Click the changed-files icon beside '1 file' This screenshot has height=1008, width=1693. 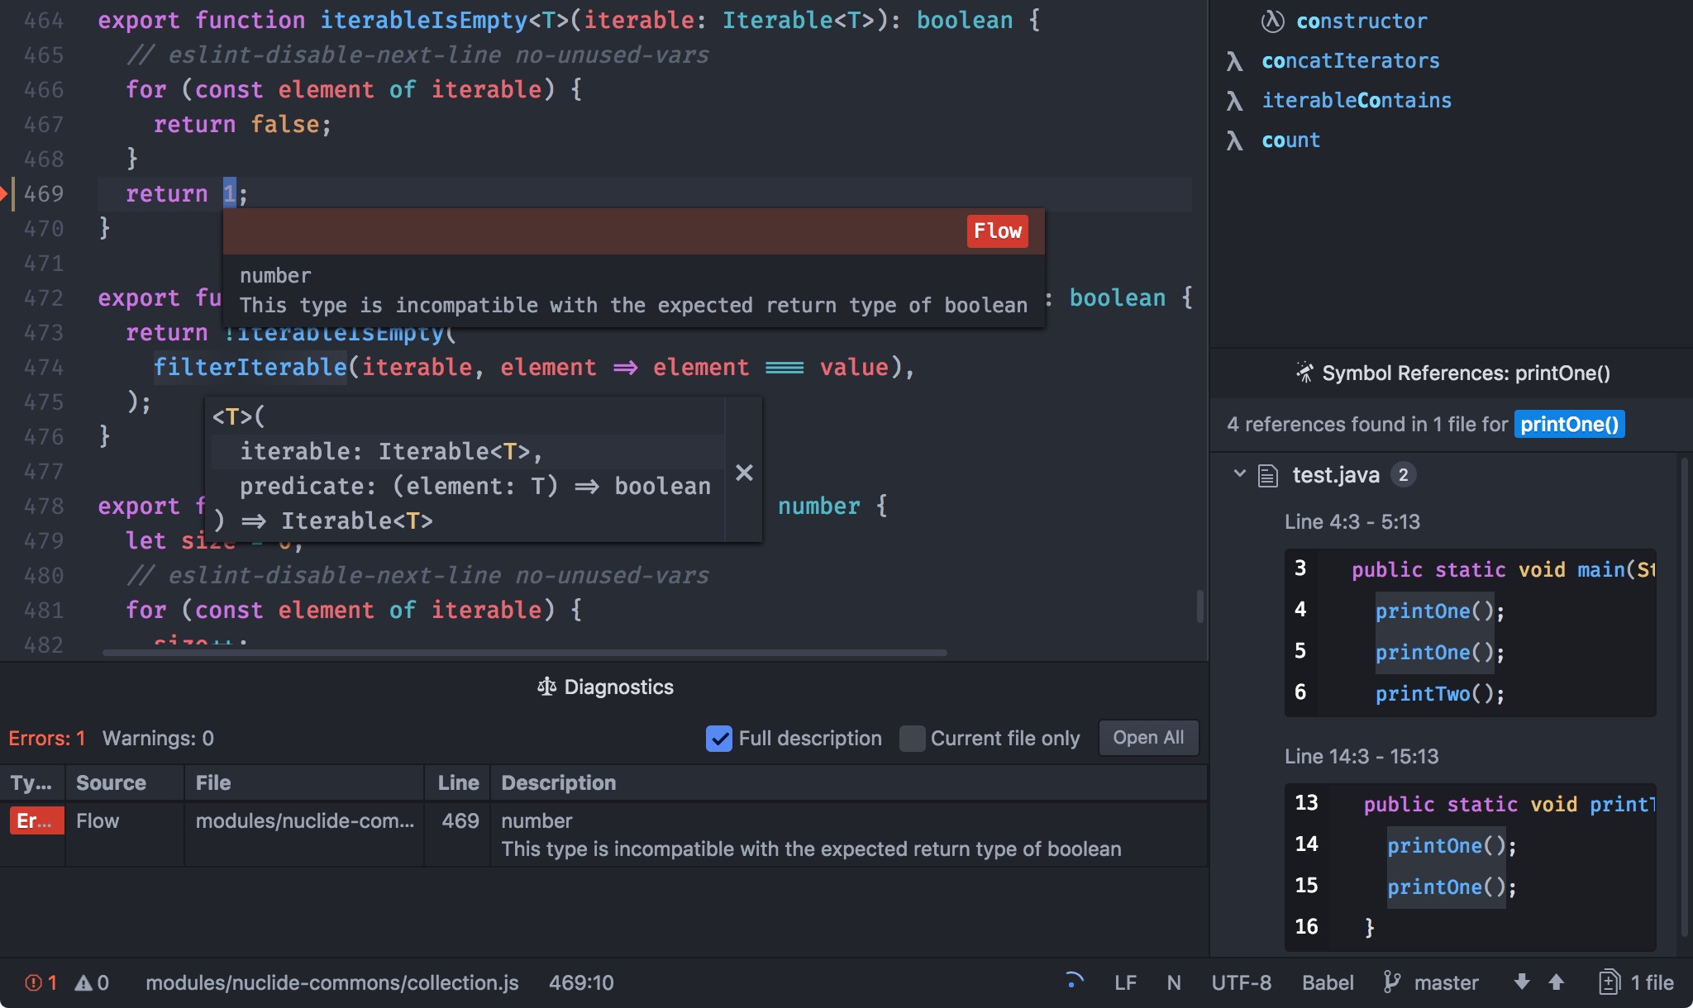click(x=1609, y=982)
